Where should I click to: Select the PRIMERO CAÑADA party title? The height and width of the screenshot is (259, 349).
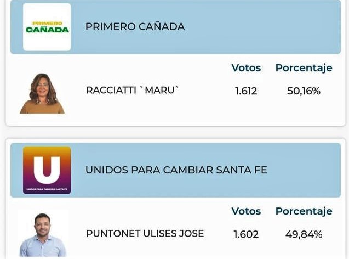135,26
